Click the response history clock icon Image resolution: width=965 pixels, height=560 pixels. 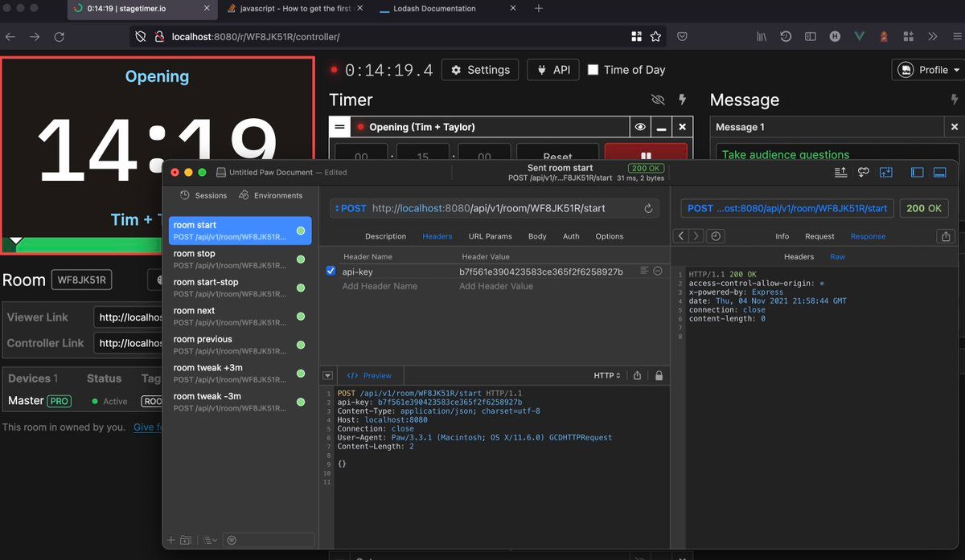[x=715, y=236]
